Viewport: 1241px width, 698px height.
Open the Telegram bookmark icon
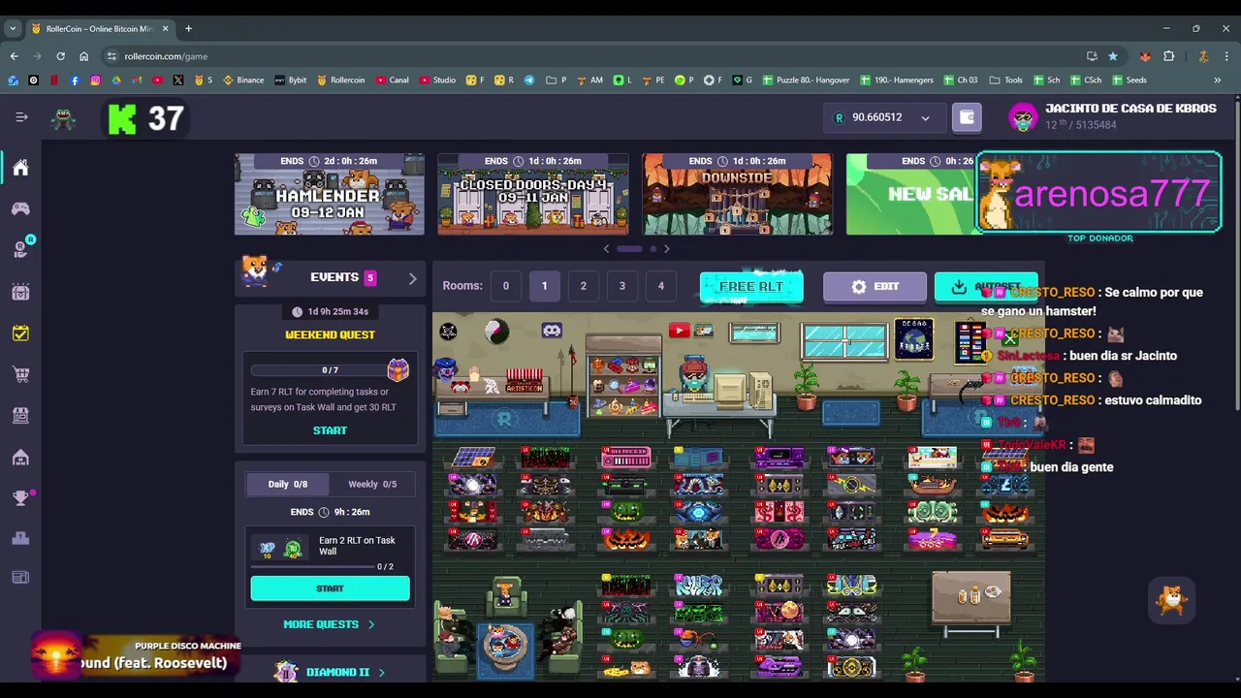(x=529, y=80)
